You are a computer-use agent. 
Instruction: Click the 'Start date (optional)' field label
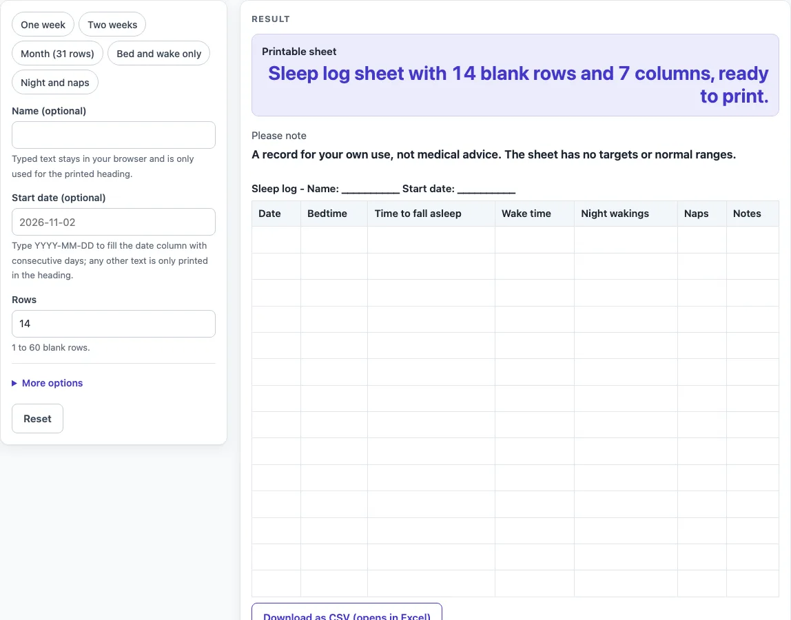59,198
